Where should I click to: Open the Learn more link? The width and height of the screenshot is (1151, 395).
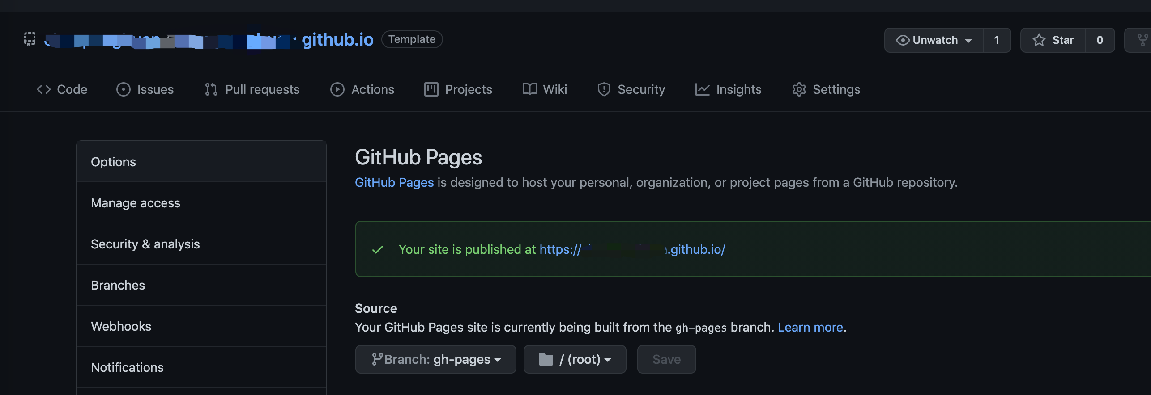(x=810, y=327)
